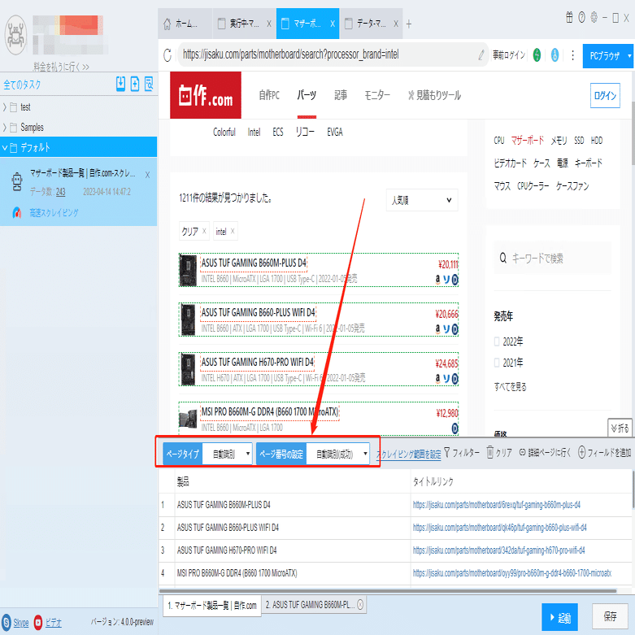The width and height of the screenshot is (635, 635).
Task: Open the ページタイプ 自動識別 dropdown
Action: [x=227, y=454]
